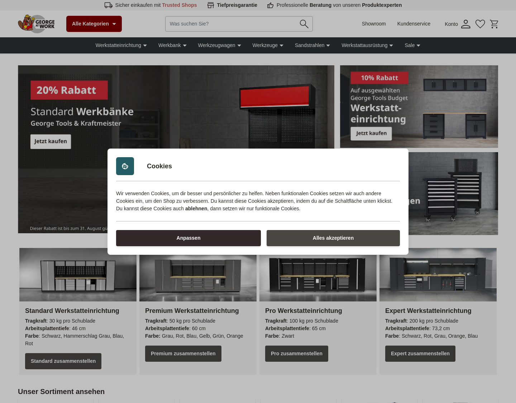Open Expert Werkstatteinrichtung thumbnail image
Viewport: 516px width, 403px height.
(438, 275)
